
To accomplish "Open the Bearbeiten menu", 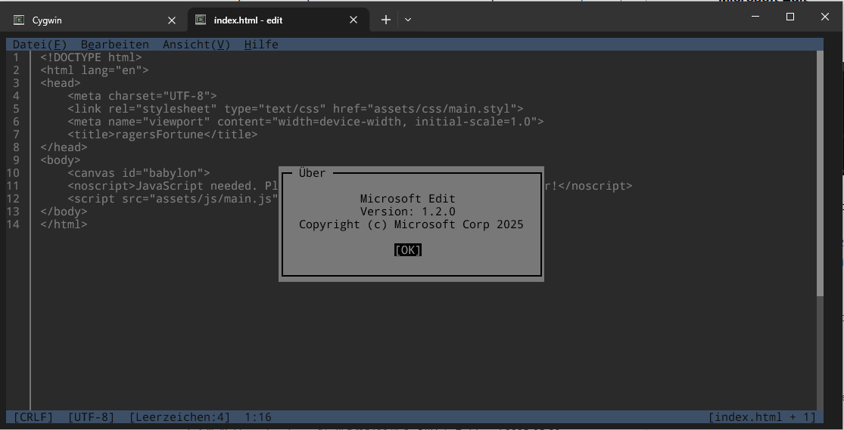I will [114, 45].
